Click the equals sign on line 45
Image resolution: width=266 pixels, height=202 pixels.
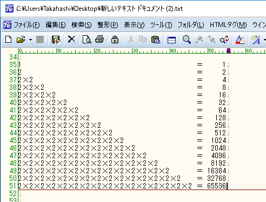199,140
